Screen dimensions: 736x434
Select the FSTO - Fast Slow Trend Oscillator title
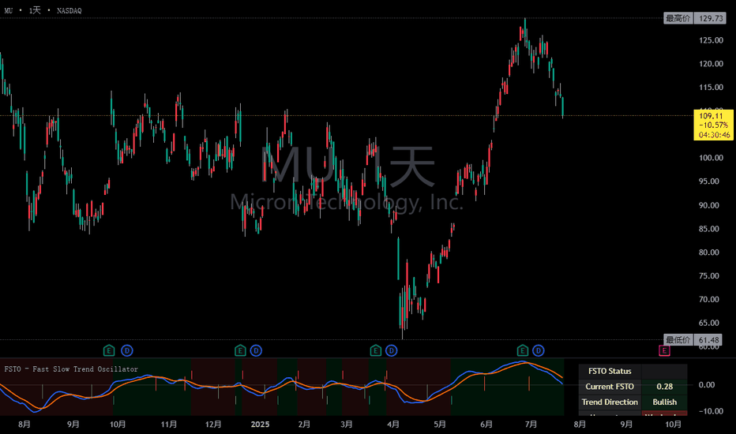[x=71, y=369]
